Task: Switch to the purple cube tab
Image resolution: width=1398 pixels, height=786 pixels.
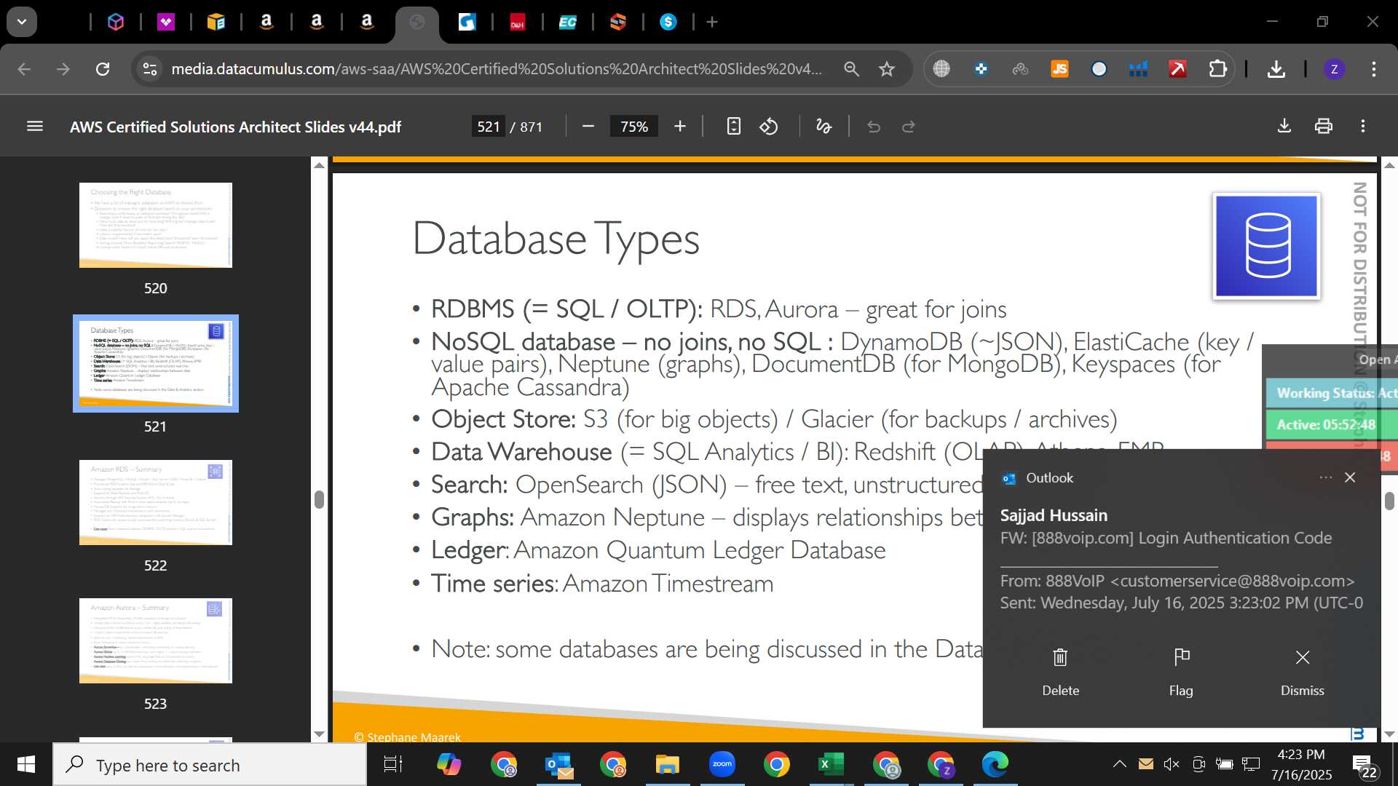Action: [x=116, y=23]
